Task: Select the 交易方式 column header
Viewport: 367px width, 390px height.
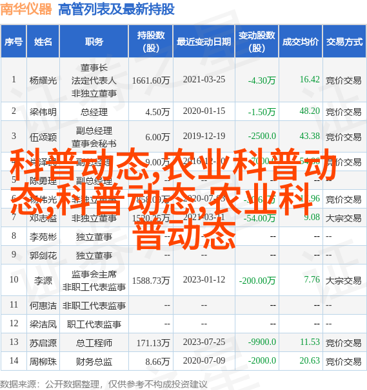Action: [x=344, y=42]
